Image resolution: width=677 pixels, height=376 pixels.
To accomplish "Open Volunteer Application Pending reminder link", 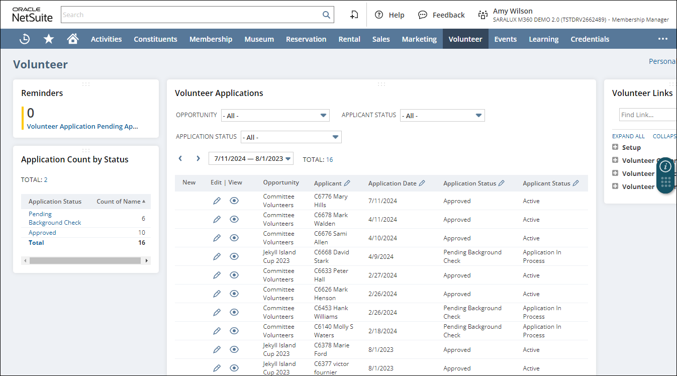I will 82,127.
